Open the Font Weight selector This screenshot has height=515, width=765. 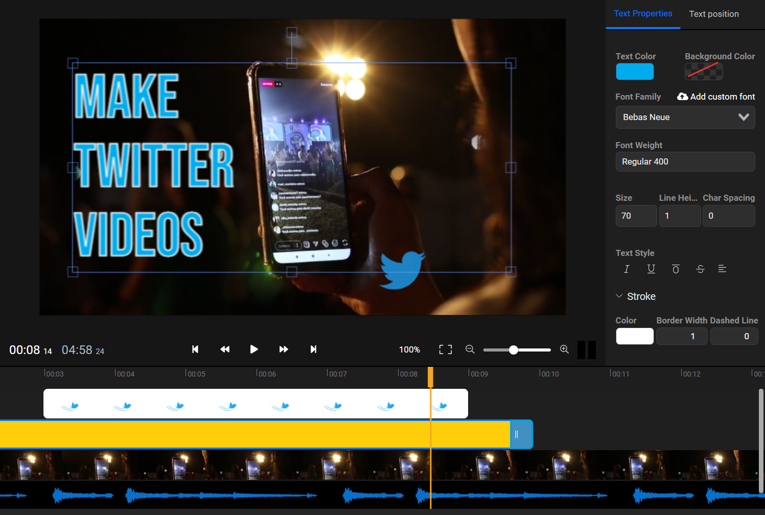pyautogui.click(x=685, y=161)
